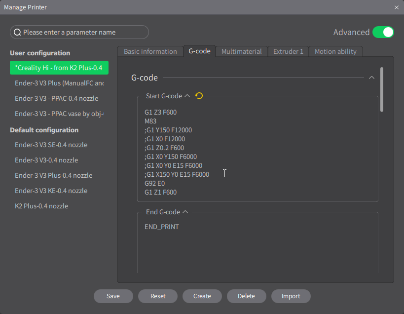Open the Extruder 1 tab
404x314 pixels.
coord(288,51)
